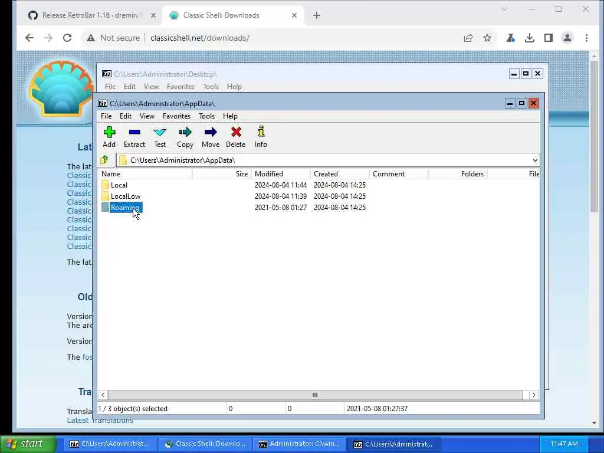The image size is (604, 453).
Task: Open Chrome profile avatar icon
Action: click(567, 38)
